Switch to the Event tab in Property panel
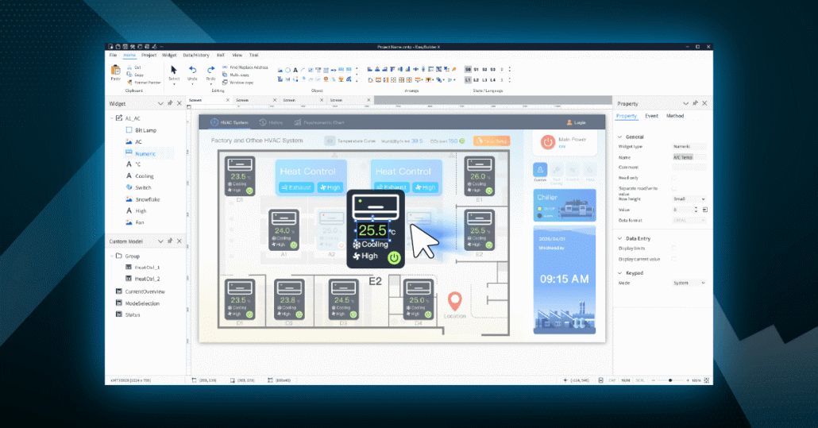The image size is (818, 428). pos(651,116)
